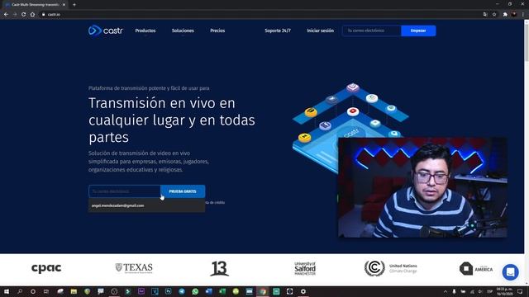Viewport: 529px width, 297px height.
Task: Click the translate page icon
Action: [485, 15]
